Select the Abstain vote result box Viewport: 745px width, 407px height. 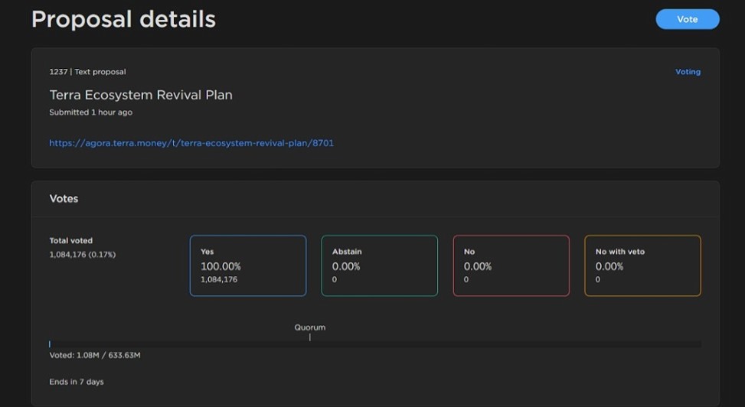click(380, 265)
